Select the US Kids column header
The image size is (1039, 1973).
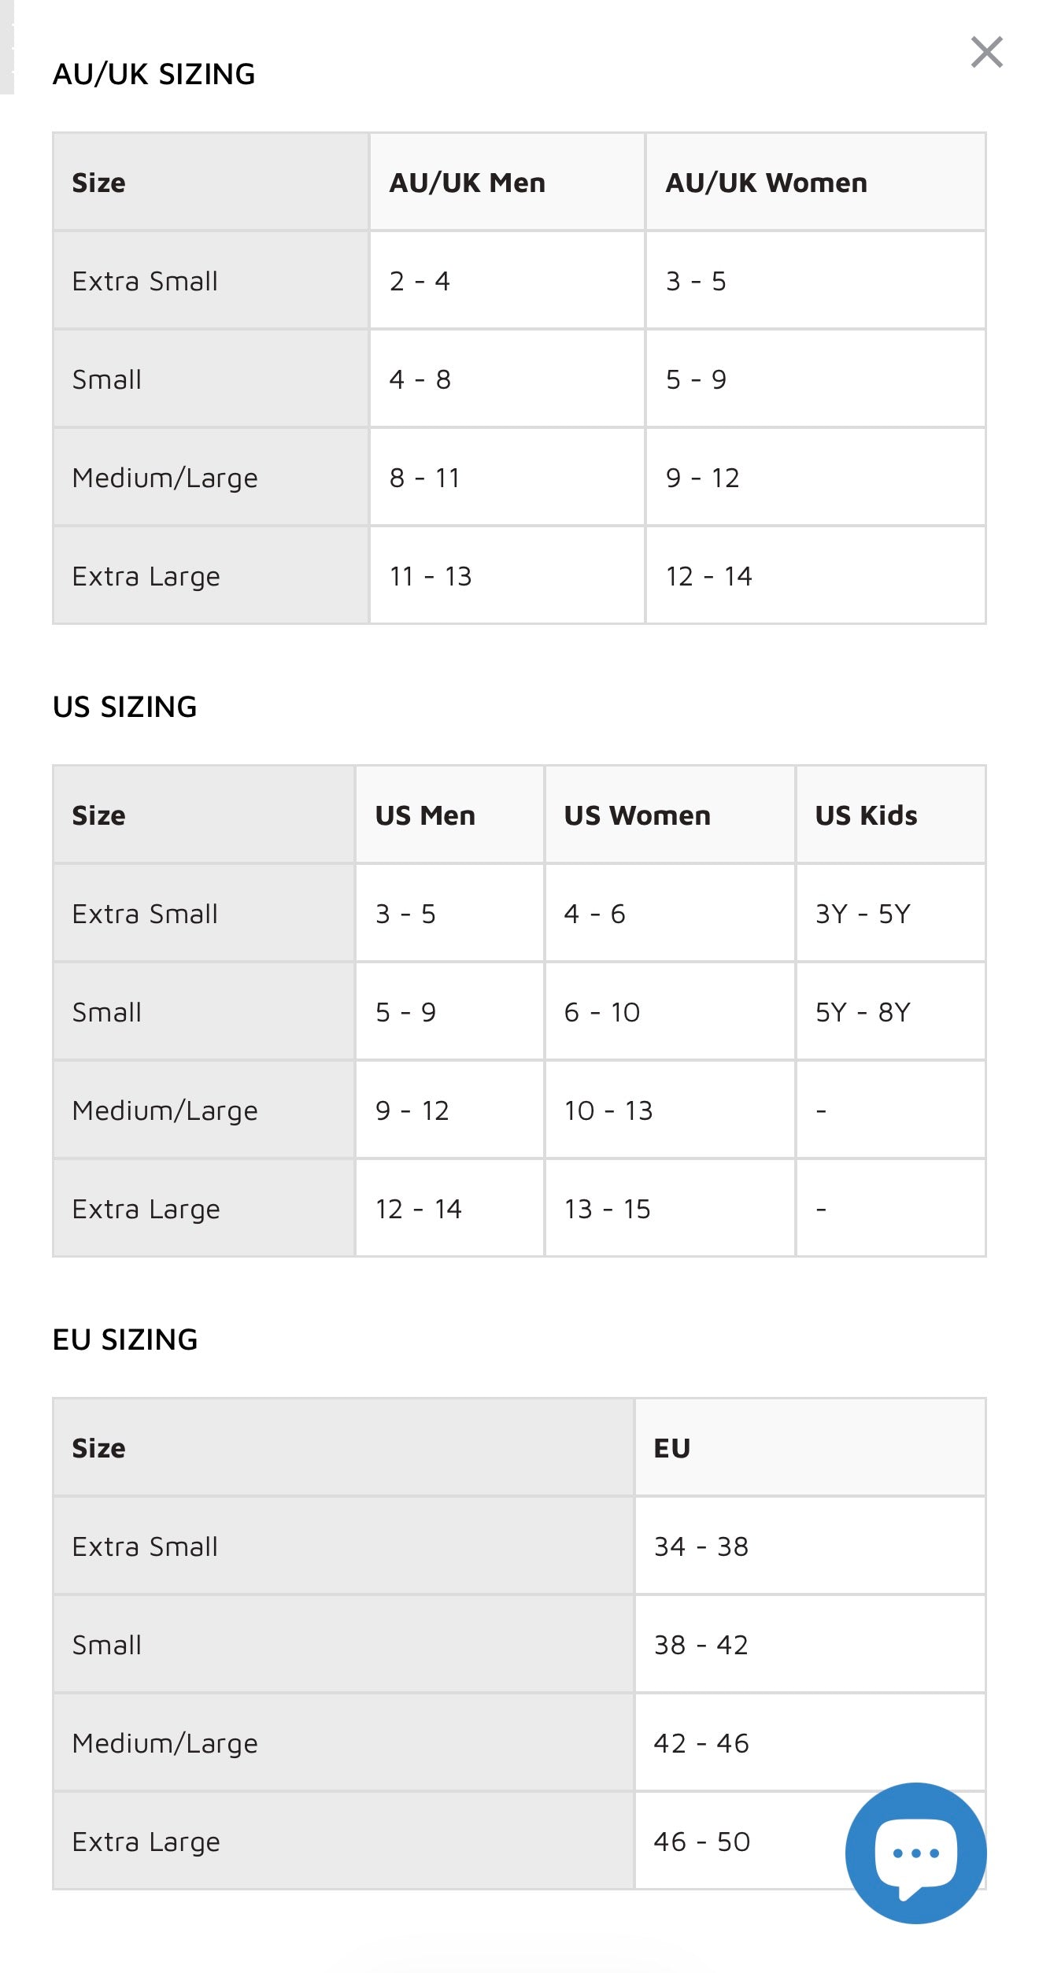pyautogui.click(x=890, y=815)
